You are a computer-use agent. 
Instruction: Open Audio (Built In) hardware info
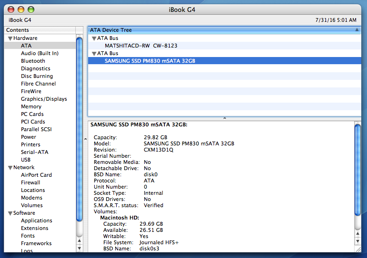click(x=40, y=53)
